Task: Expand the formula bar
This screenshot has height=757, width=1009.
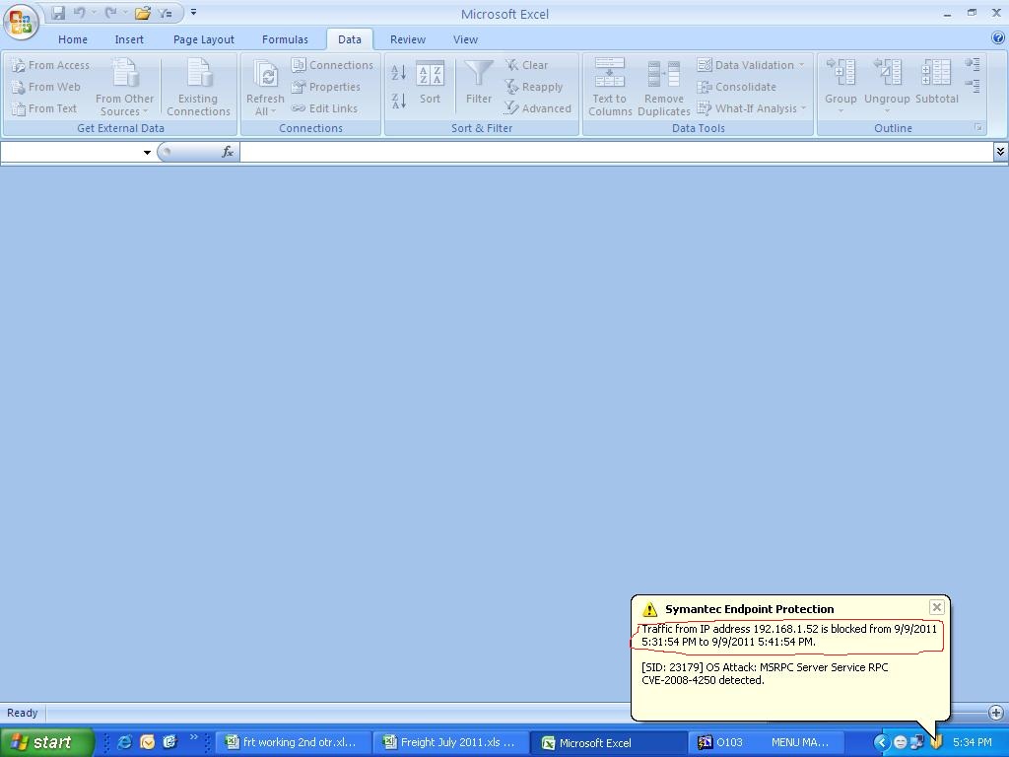Action: pyautogui.click(x=1000, y=151)
